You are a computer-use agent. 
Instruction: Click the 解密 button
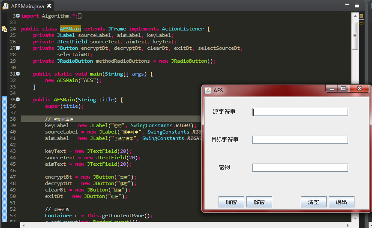[259, 202]
